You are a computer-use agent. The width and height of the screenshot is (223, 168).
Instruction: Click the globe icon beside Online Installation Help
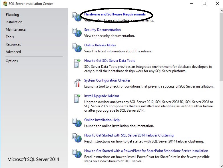coord(77,122)
